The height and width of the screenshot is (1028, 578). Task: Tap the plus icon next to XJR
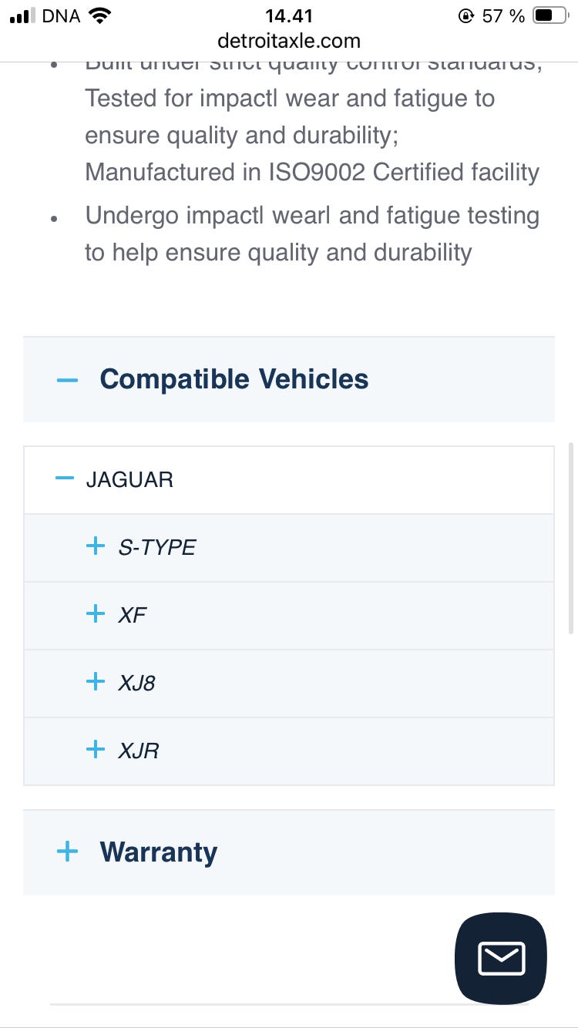[x=96, y=749]
